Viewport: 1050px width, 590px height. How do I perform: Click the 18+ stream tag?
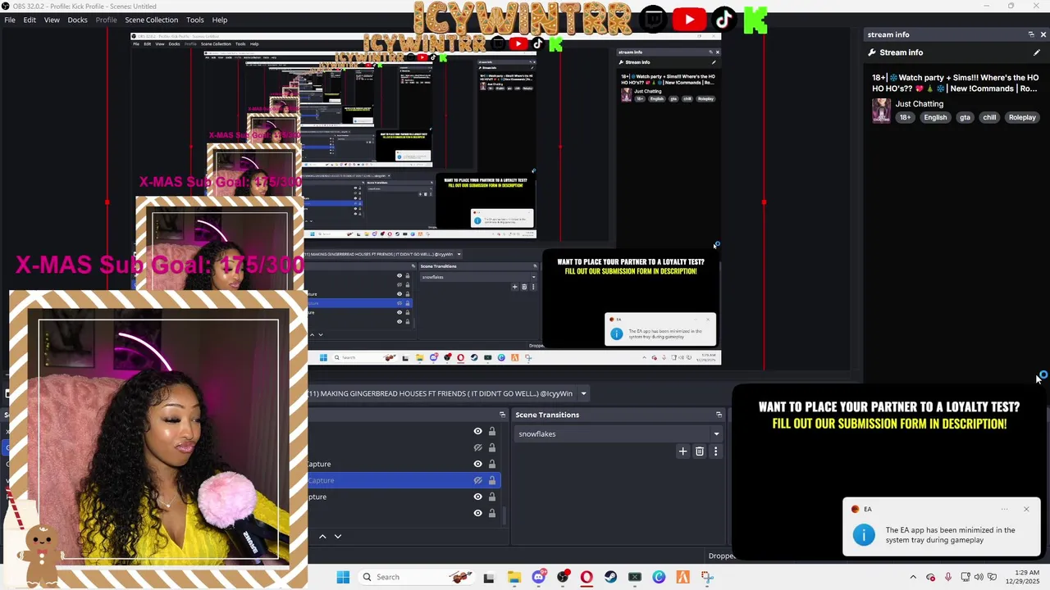point(905,117)
